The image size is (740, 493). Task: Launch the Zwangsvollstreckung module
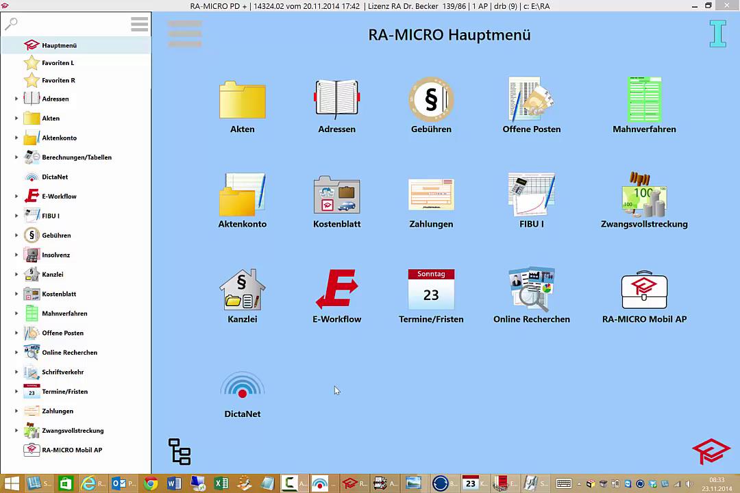click(644, 201)
